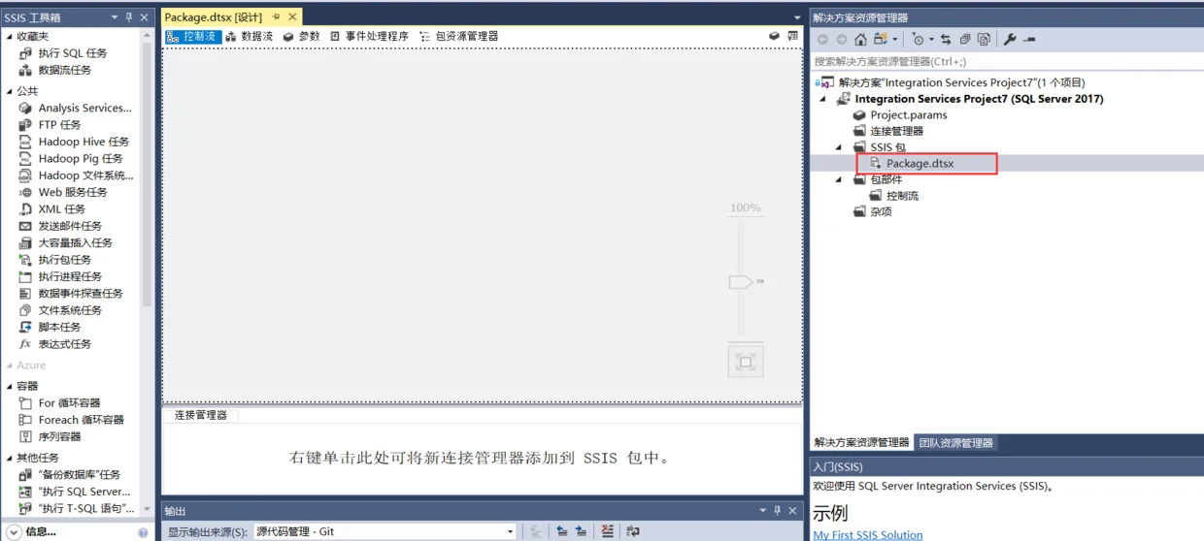Click the Back arrow in Solution Explorer toolbar
Screen dimensions: 1204x541
(823, 40)
